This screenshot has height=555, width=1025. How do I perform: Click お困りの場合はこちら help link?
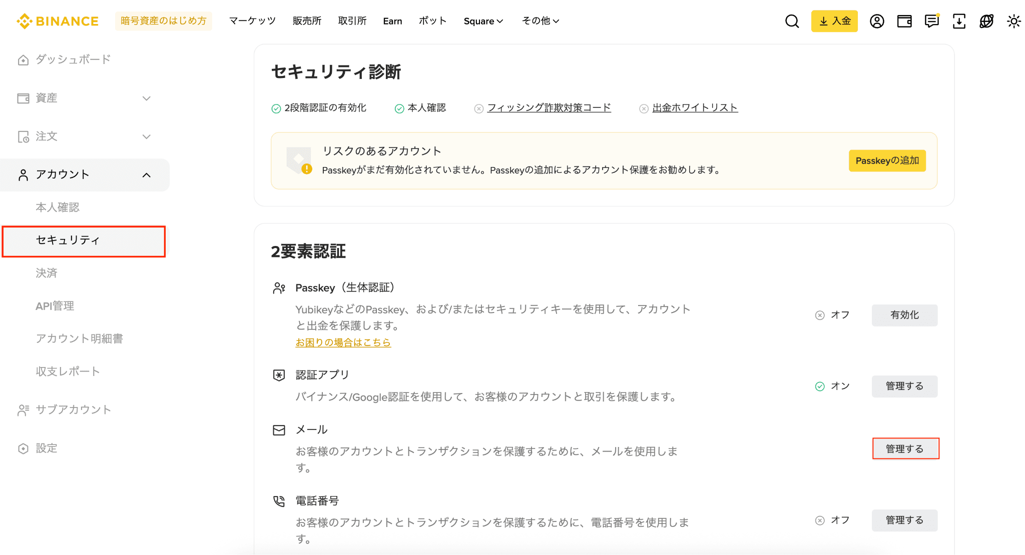343,342
